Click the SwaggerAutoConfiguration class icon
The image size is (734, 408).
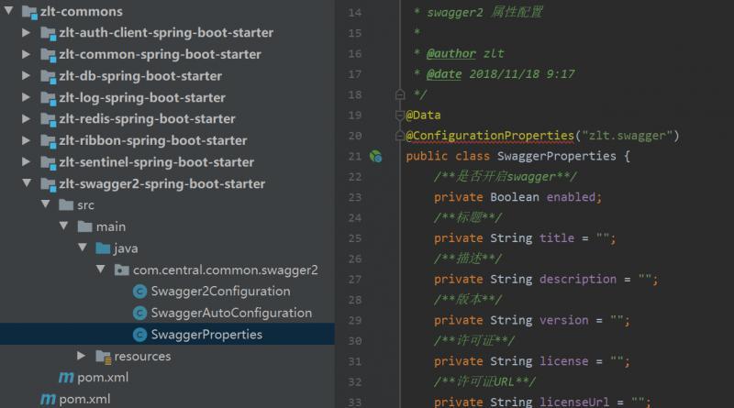click(x=140, y=313)
